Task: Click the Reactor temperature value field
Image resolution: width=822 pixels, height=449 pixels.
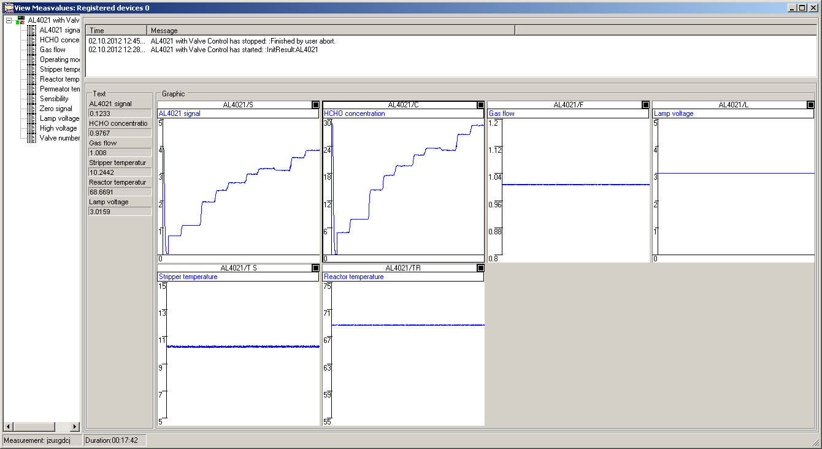Action: (x=120, y=192)
